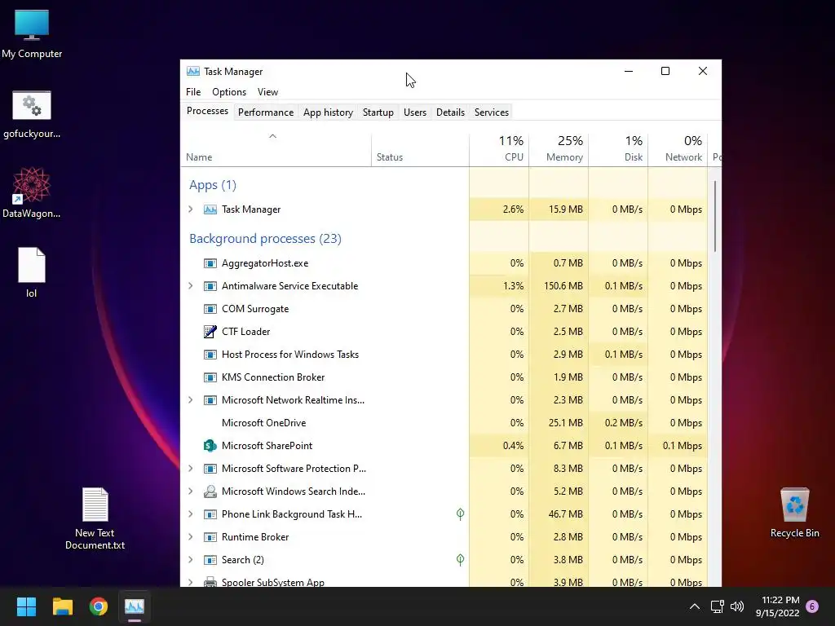Viewport: 835px width, 626px height.
Task: Switch to the App history tab
Action: pyautogui.click(x=328, y=112)
